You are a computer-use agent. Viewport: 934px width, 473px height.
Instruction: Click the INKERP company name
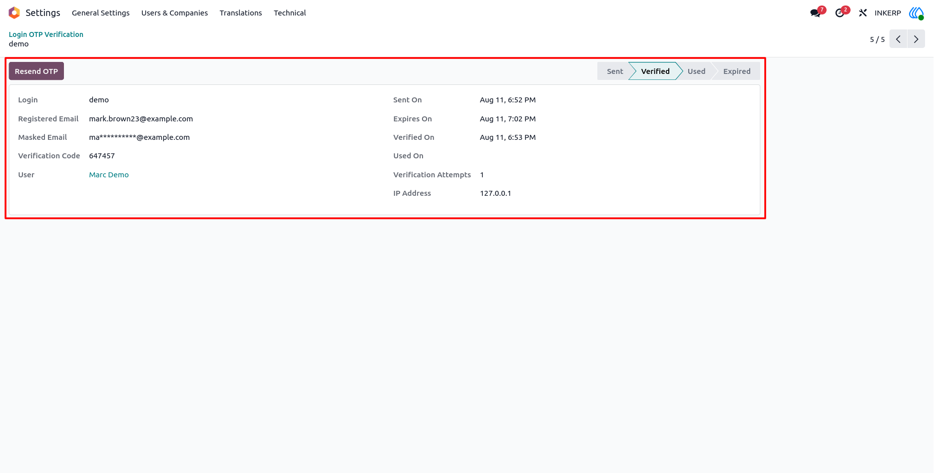pos(888,13)
